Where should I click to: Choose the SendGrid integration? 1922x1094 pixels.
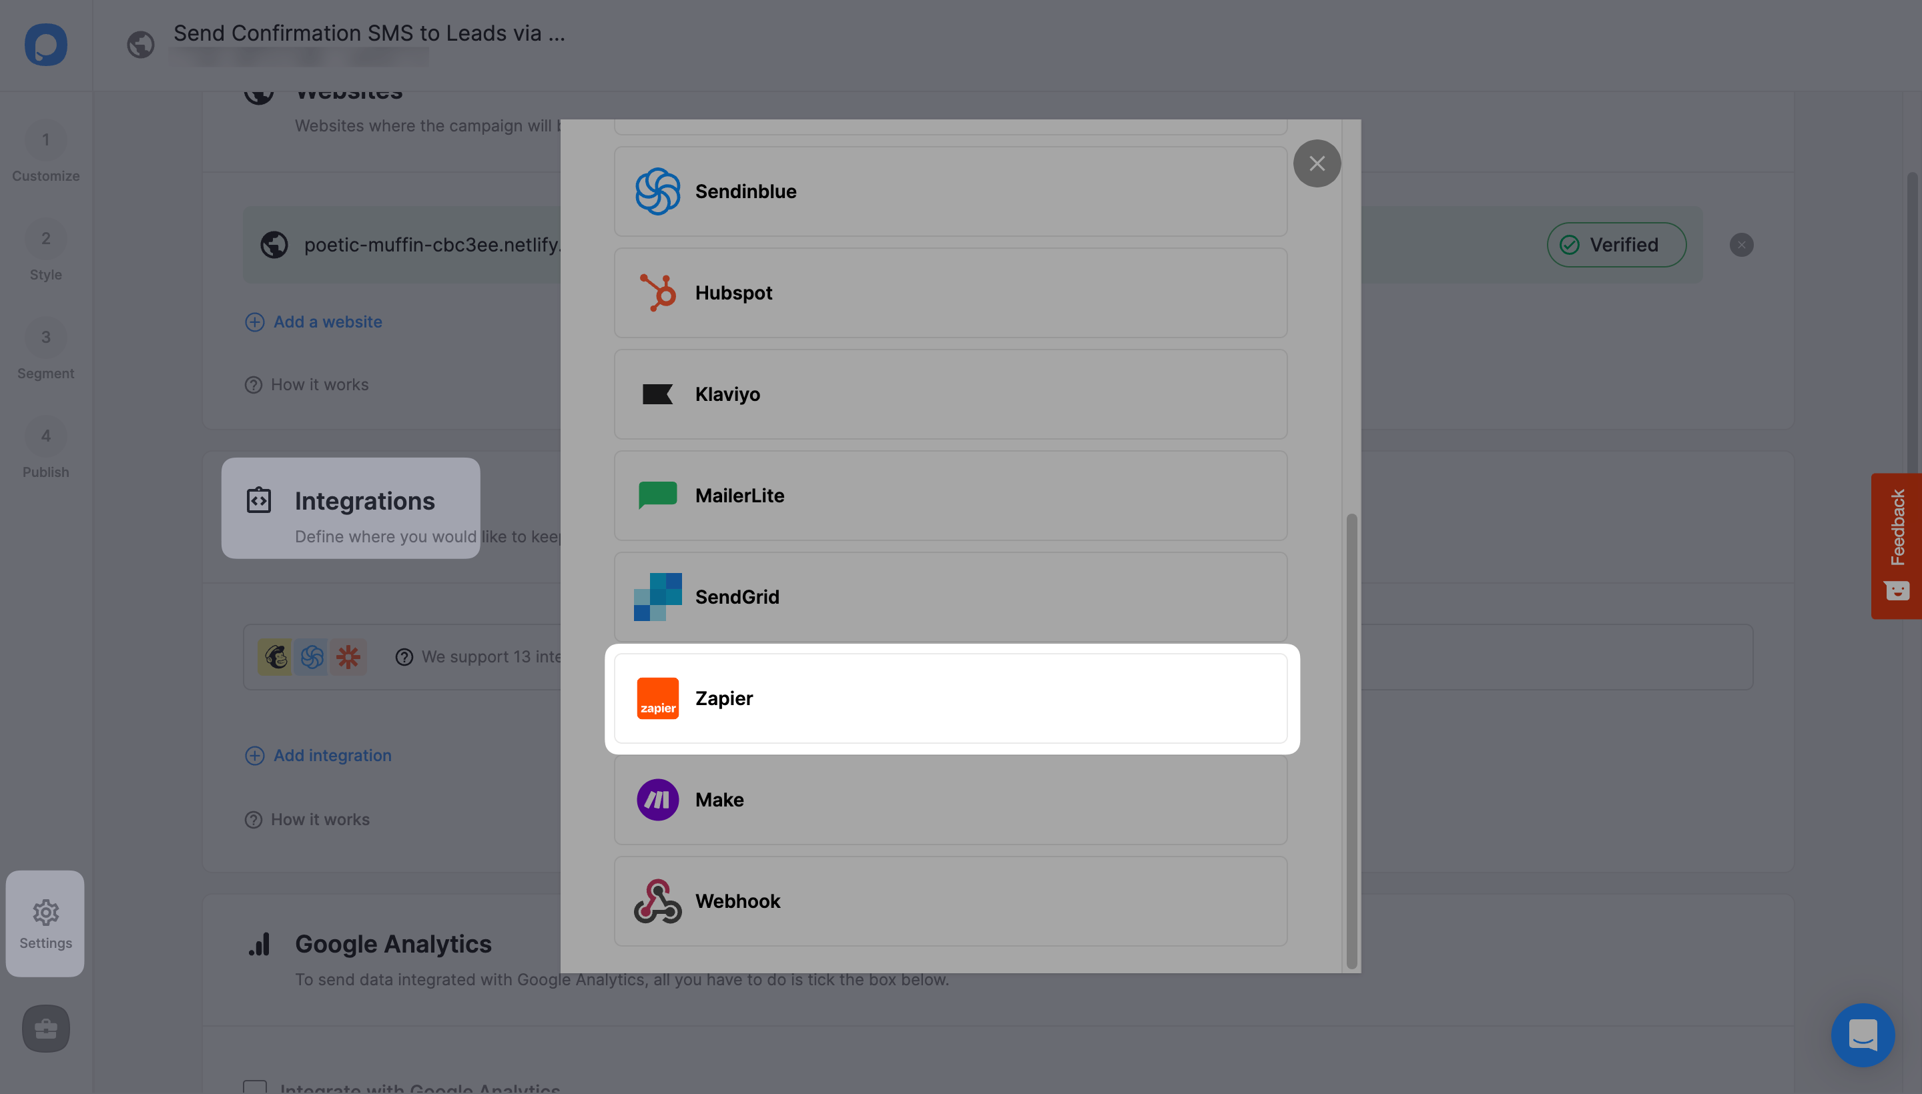950,596
